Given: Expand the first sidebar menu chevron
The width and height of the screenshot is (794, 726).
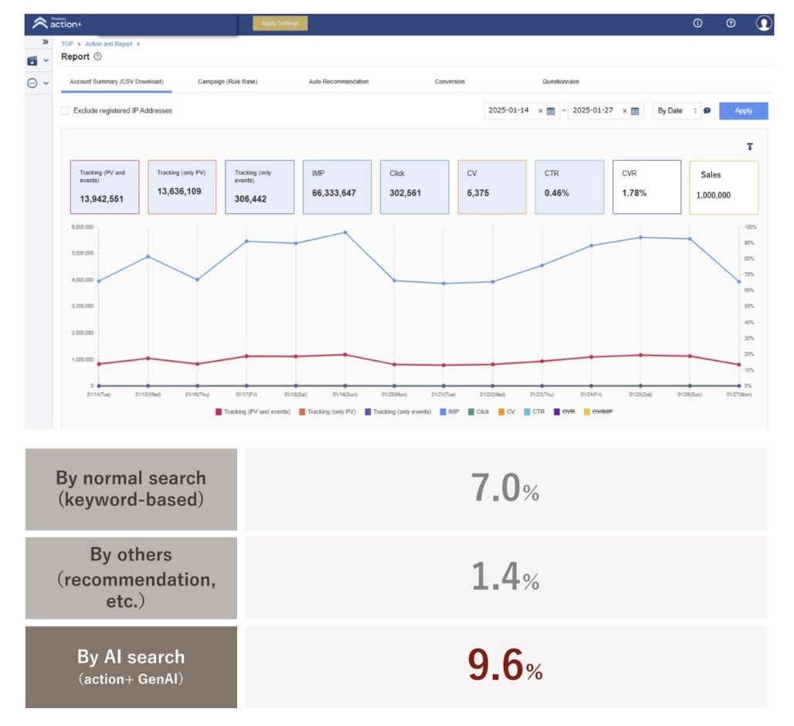Looking at the screenshot, I should point(46,61).
